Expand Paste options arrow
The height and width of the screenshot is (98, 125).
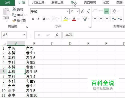click(6, 21)
